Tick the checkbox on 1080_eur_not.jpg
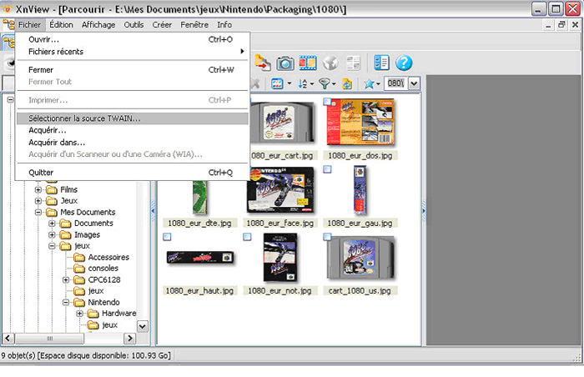584x377 pixels. (247, 237)
